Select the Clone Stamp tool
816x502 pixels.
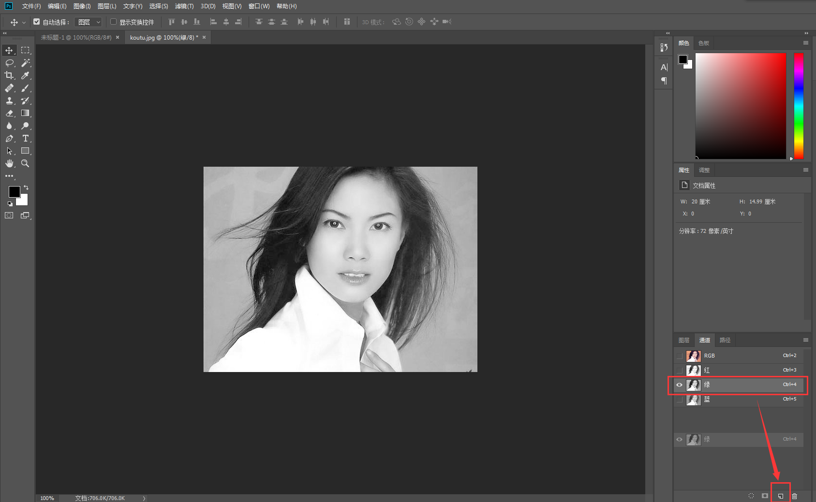click(x=9, y=100)
